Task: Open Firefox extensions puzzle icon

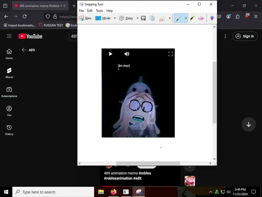Action: click(237, 16)
